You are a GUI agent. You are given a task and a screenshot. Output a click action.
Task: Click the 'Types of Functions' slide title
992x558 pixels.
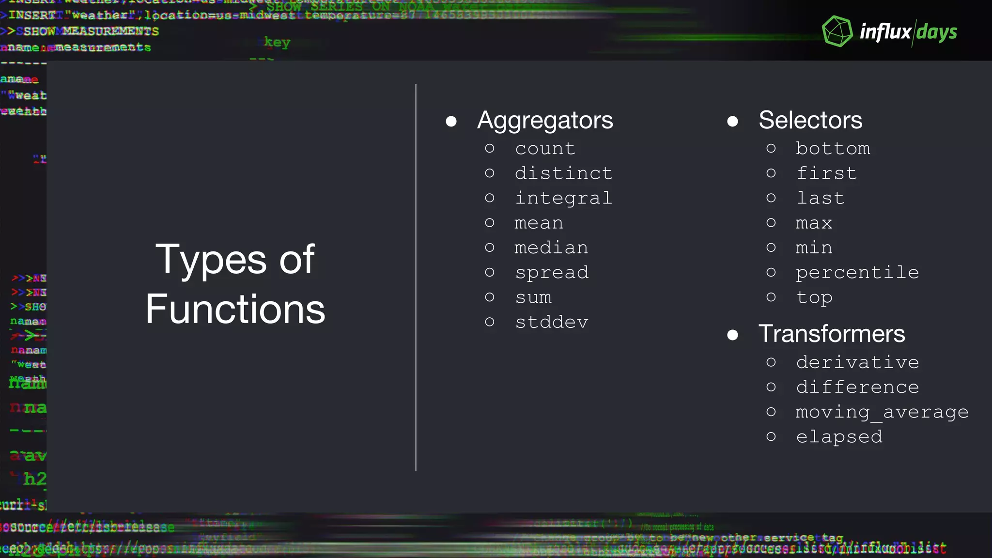(x=235, y=284)
